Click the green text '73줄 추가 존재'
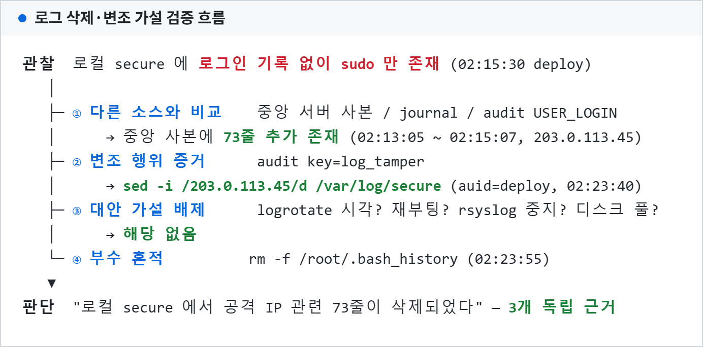The image size is (703, 347). click(281, 137)
